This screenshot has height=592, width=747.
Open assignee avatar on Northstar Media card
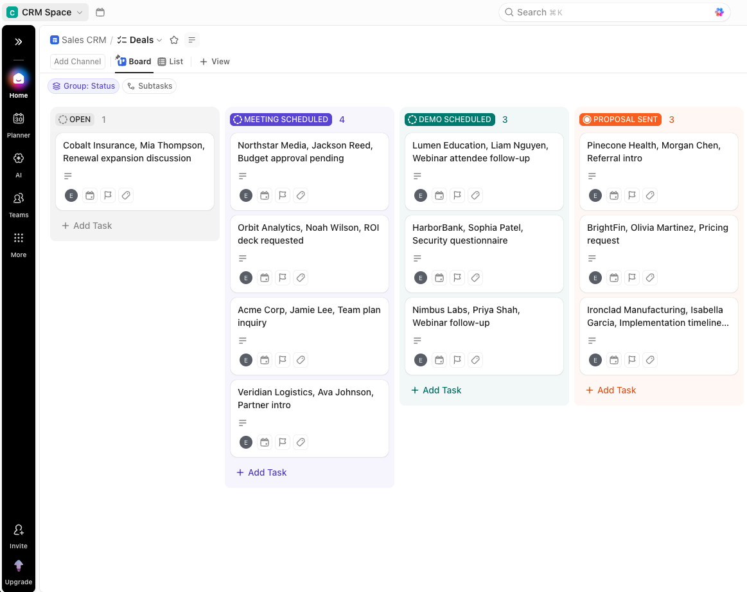(246, 195)
